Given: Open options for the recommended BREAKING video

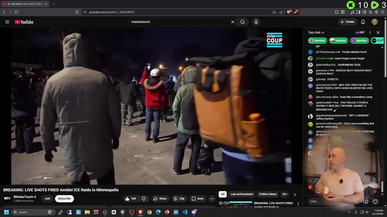Looking at the screenshot, I should pyautogui.click(x=298, y=204).
